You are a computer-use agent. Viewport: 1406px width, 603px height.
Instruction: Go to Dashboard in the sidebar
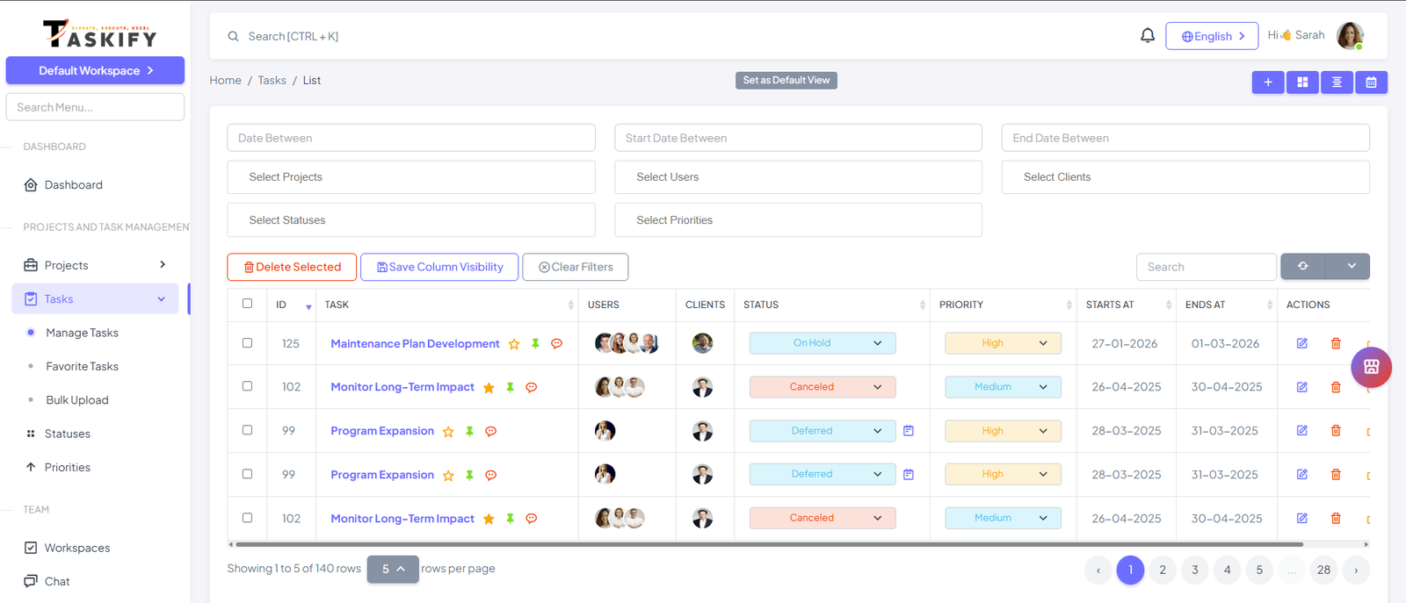[74, 185]
